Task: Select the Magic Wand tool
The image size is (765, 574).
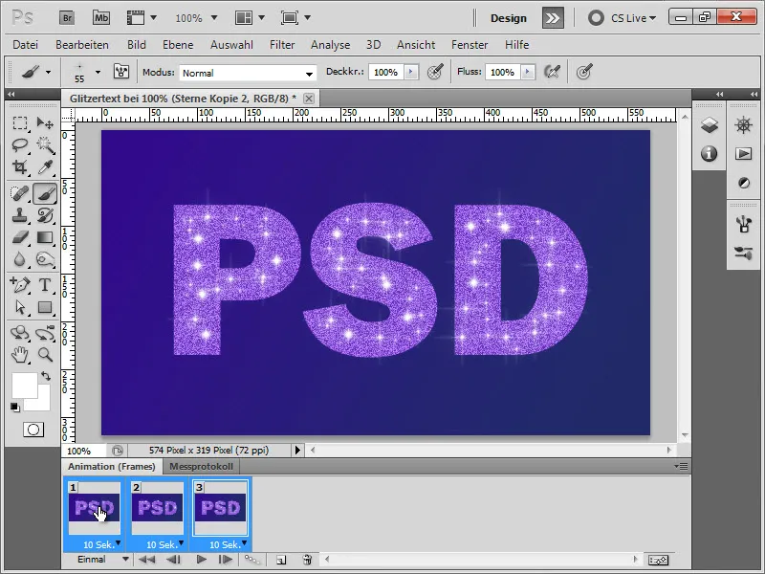Action: (45, 145)
